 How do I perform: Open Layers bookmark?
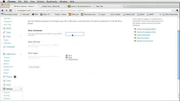(x=102, y=14)
